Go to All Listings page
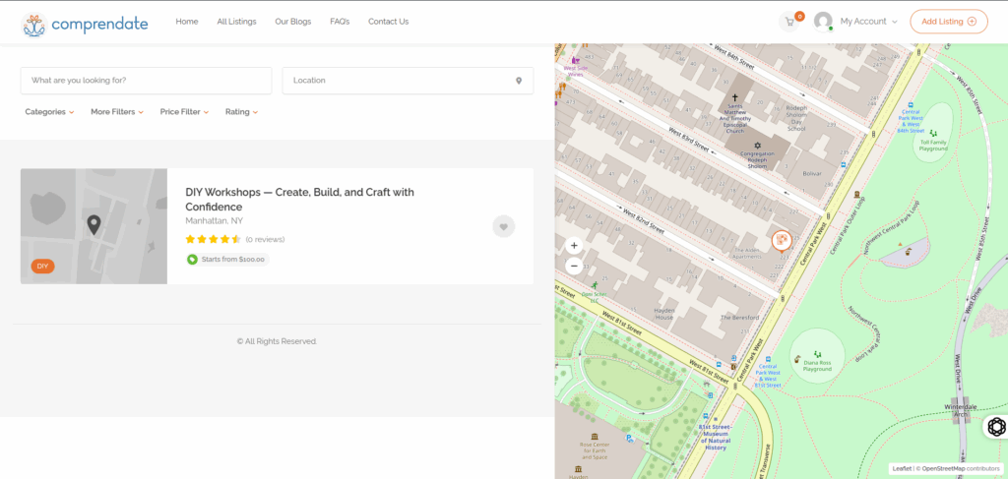Viewport: 1008px width, 479px height. pos(236,22)
